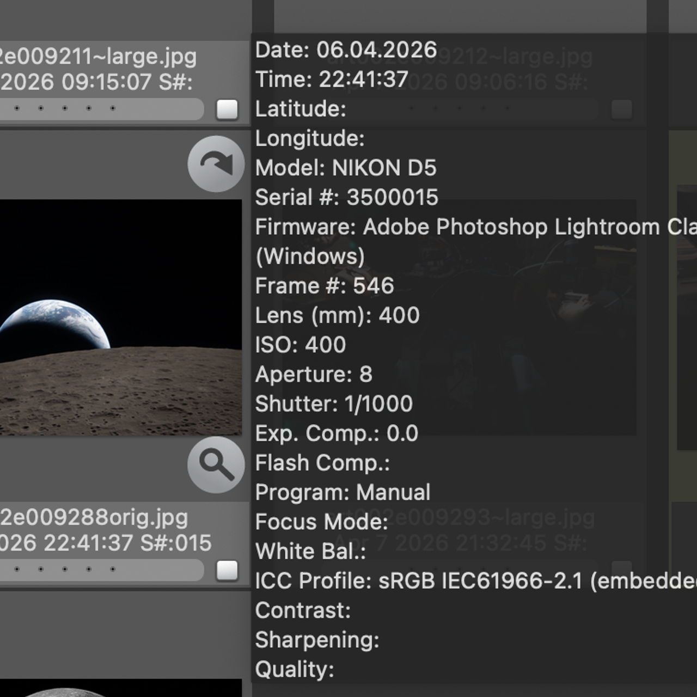Viewport: 697px width, 697px height.
Task: Tick dimmed checkbox of 9212~large.jpg thumbnail
Action: (621, 109)
